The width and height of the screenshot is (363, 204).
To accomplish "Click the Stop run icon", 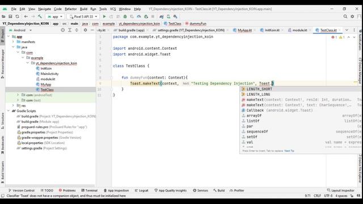I will pyautogui.click(x=153, y=16).
